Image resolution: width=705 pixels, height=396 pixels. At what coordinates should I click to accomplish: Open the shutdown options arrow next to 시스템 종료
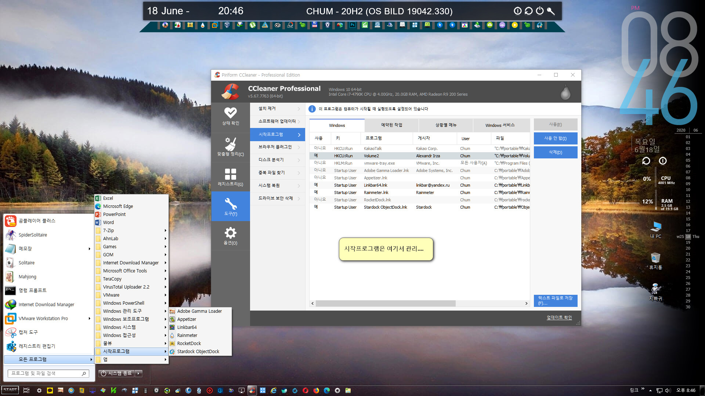pos(139,373)
